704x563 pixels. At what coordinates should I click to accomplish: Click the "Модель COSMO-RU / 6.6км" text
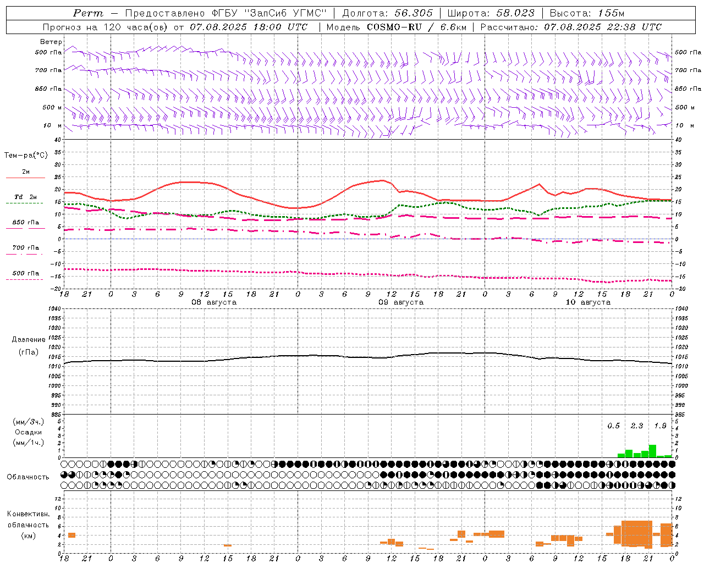pos(396,27)
